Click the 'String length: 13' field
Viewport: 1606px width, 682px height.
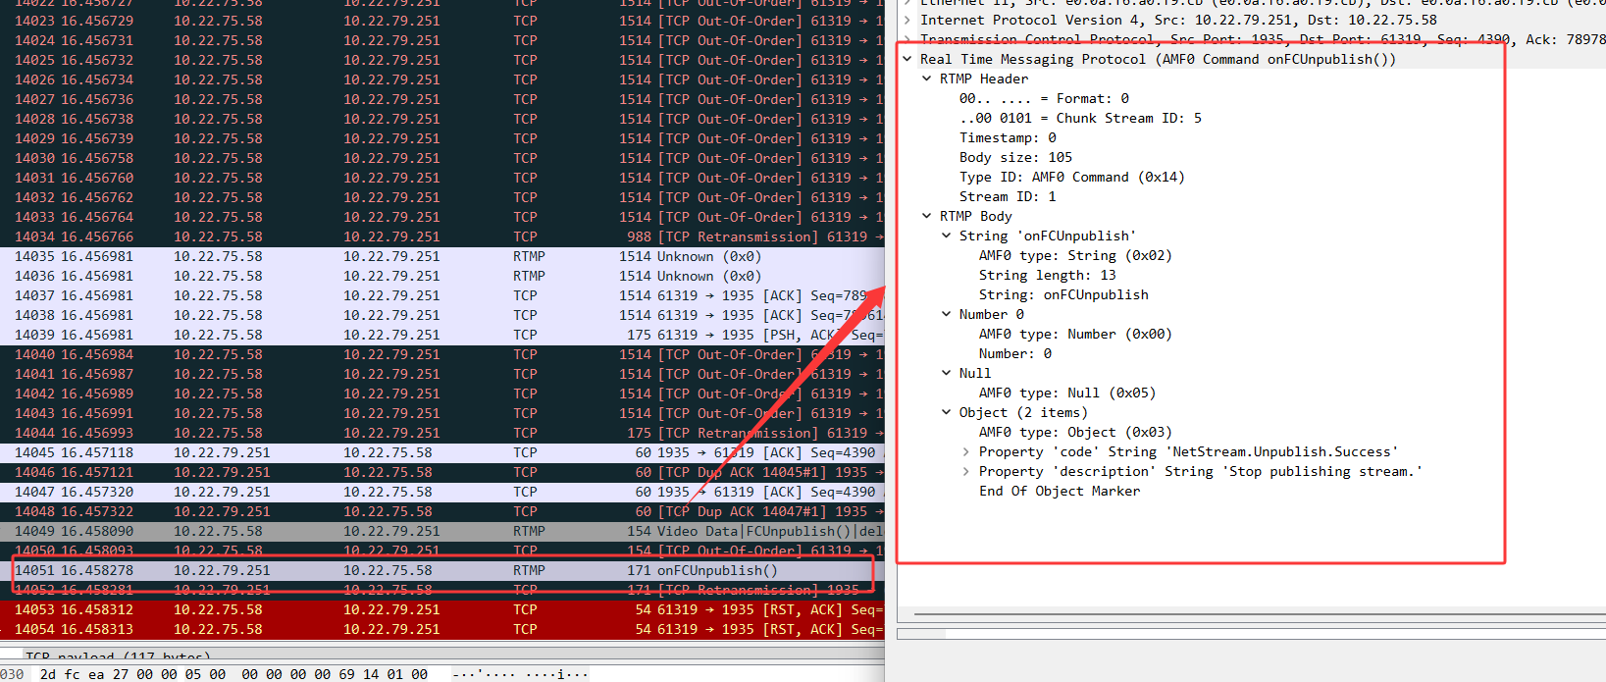(1048, 275)
